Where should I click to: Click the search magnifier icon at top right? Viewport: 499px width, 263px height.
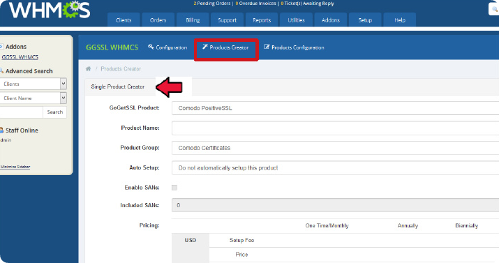pos(495,9)
